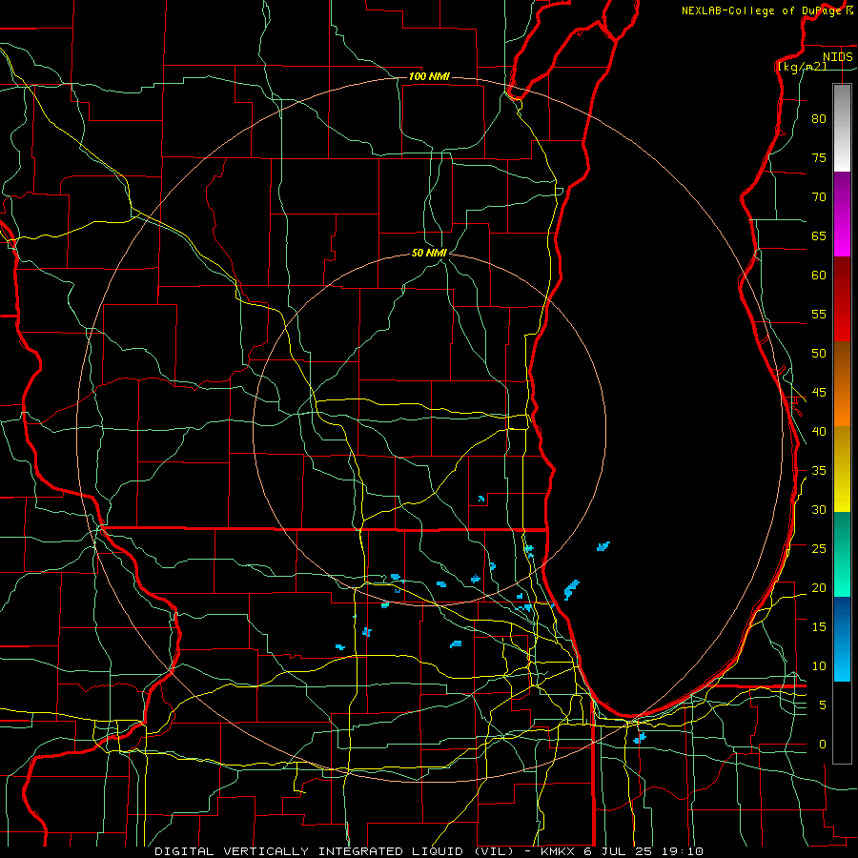Click the magenta-purple segment of the color scale
Viewport: 858px width, 858px height.
point(842,214)
